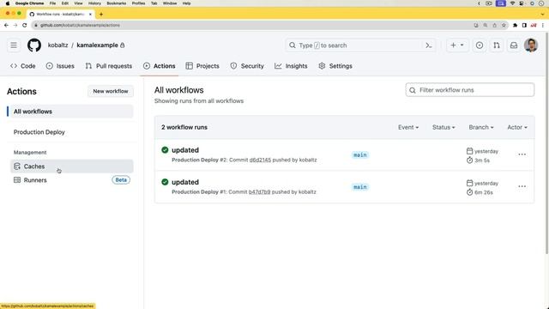Screen dimensions: 549x309
Task: Open commit b47d7b9 link
Action: point(259,192)
